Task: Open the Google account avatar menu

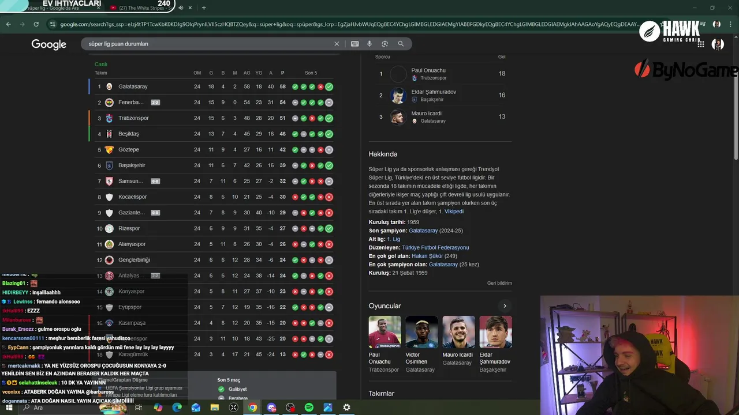Action: tap(718, 44)
